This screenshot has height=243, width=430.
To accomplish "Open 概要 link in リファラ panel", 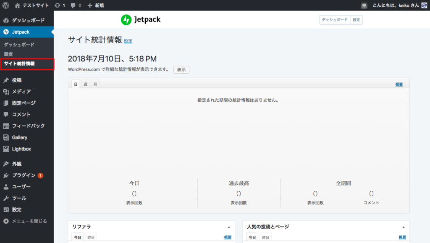I will (228, 237).
